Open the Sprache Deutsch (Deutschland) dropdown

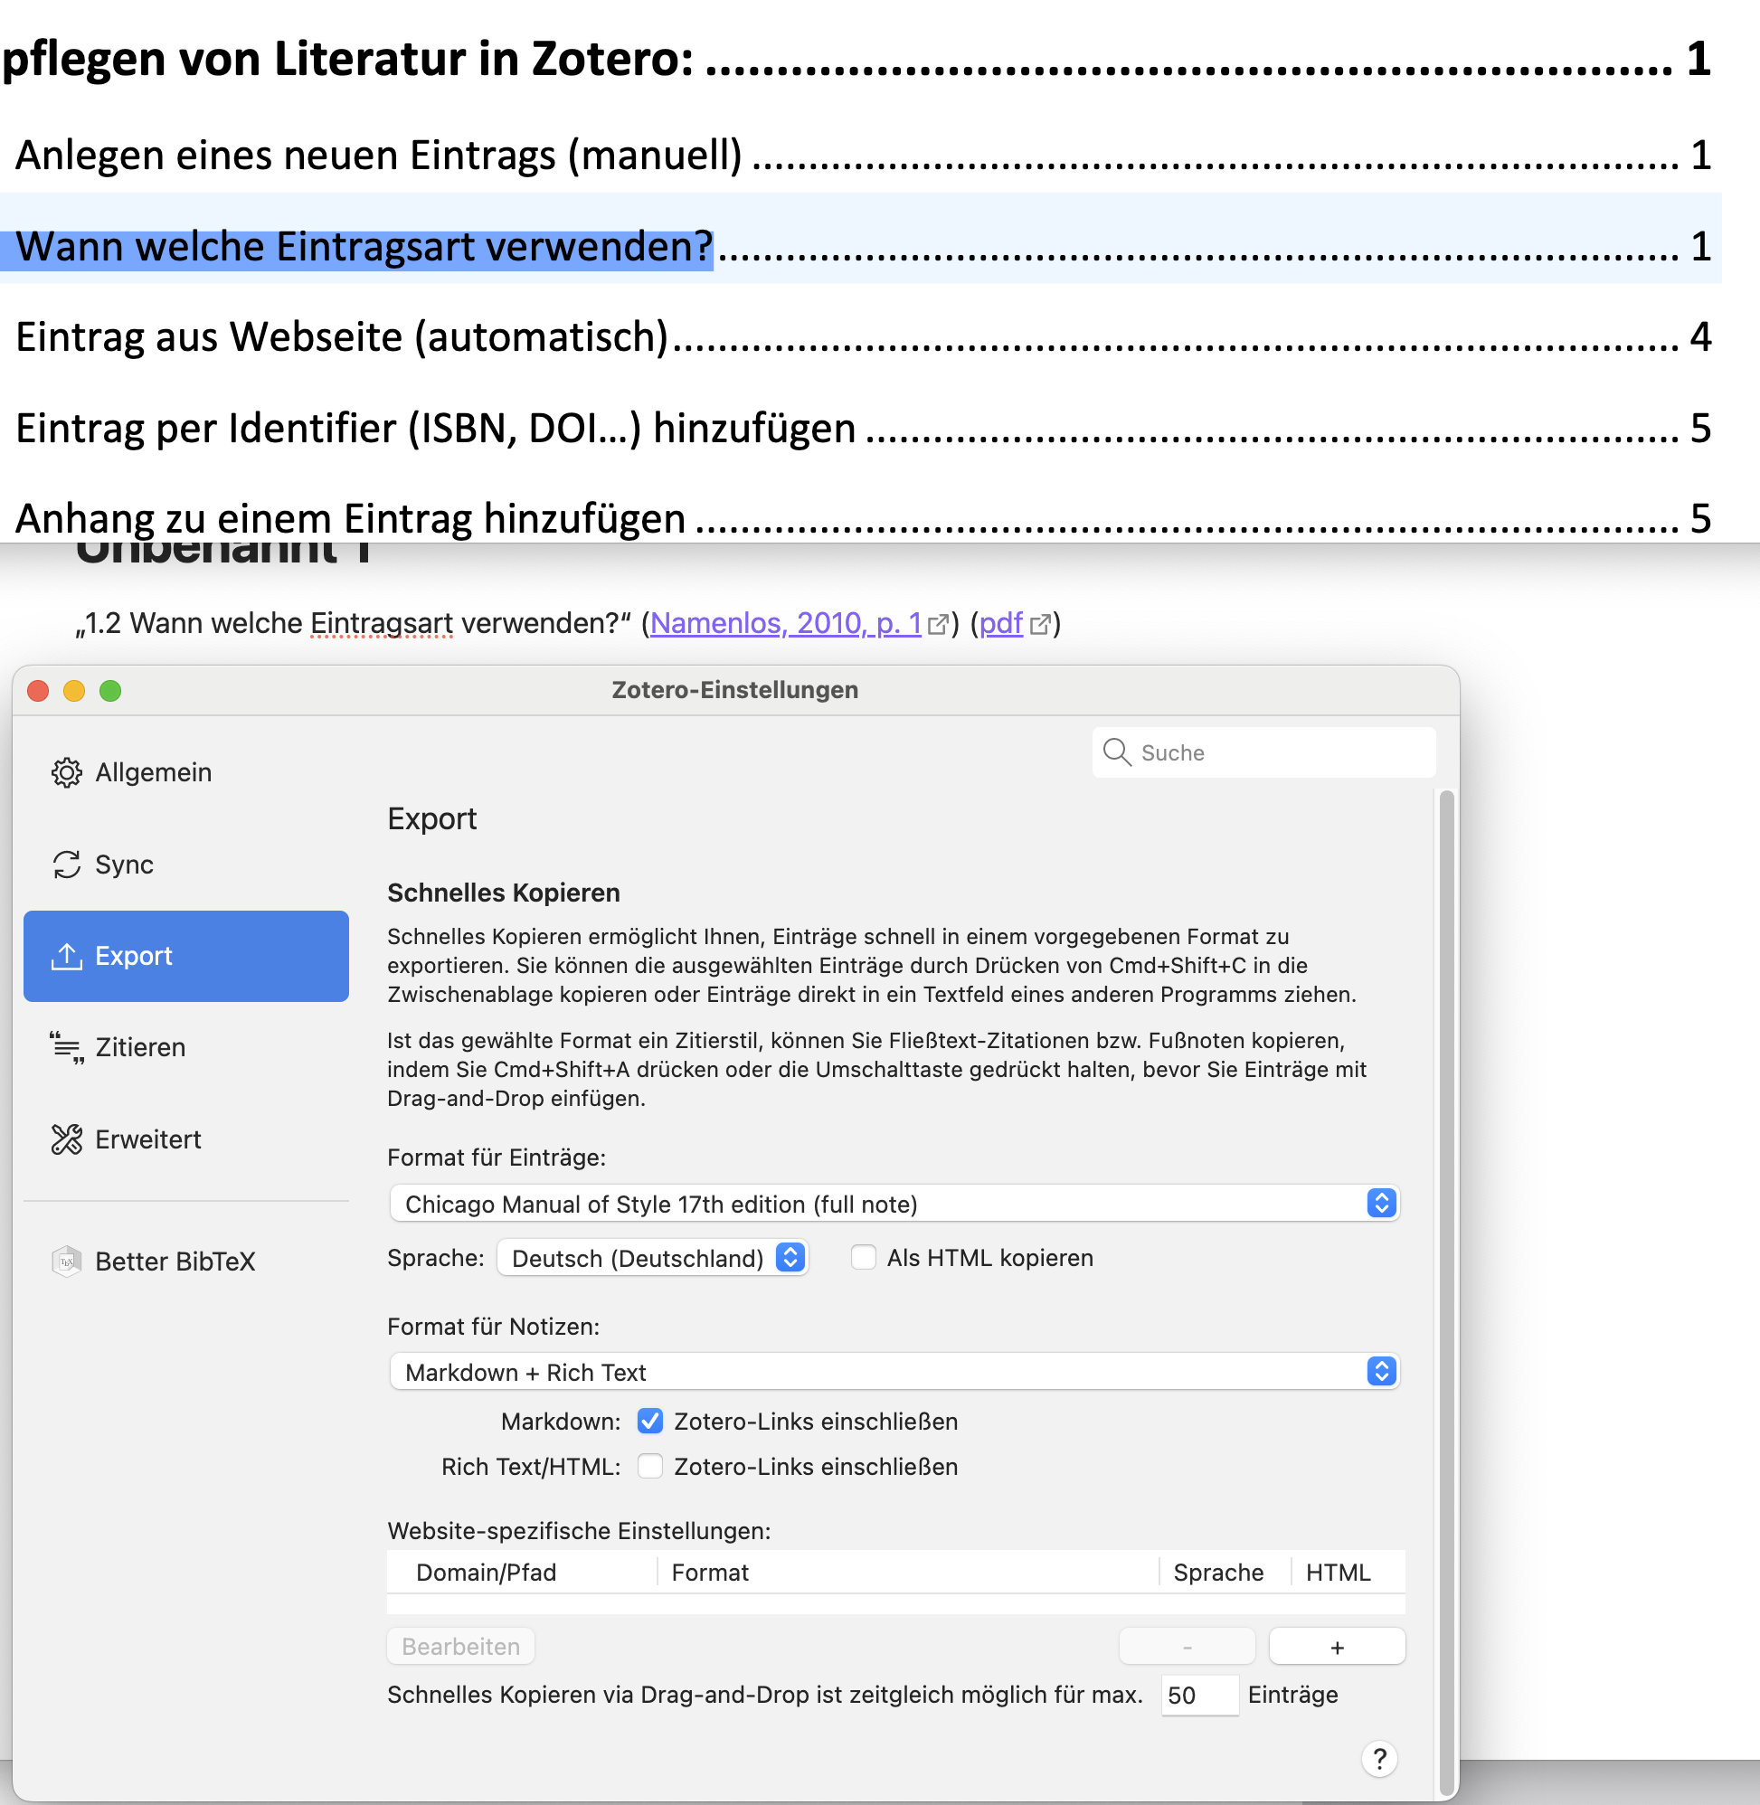point(652,1257)
